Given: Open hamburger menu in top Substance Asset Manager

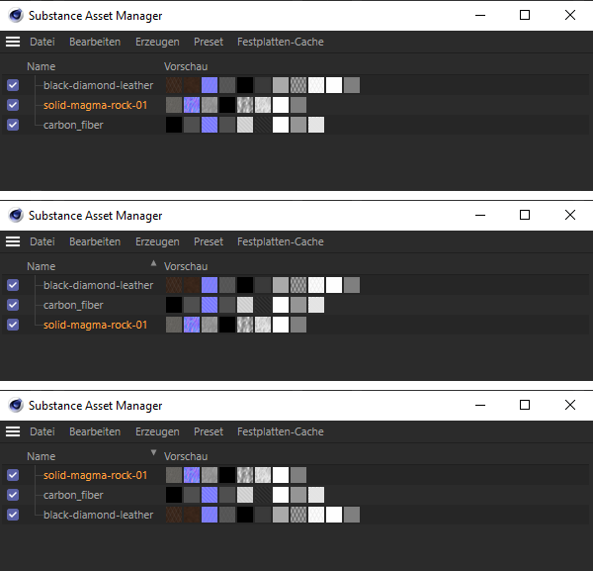Looking at the screenshot, I should 13,42.
